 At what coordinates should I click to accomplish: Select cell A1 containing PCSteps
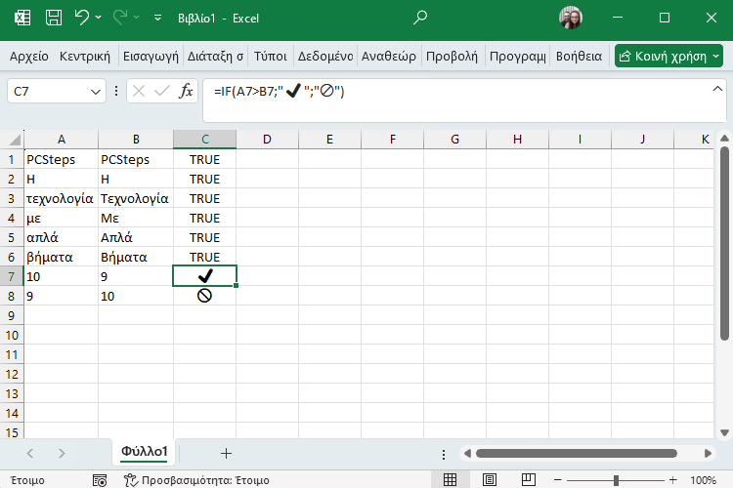click(62, 159)
